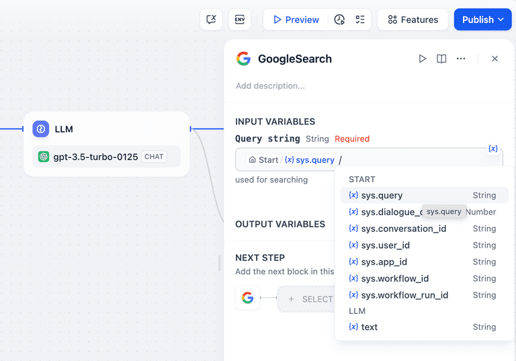This screenshot has width=516, height=361.
Task: Click the Add description field
Action: click(270, 86)
